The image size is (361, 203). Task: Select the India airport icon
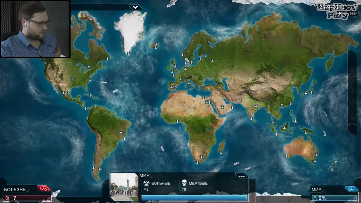click(x=256, y=106)
